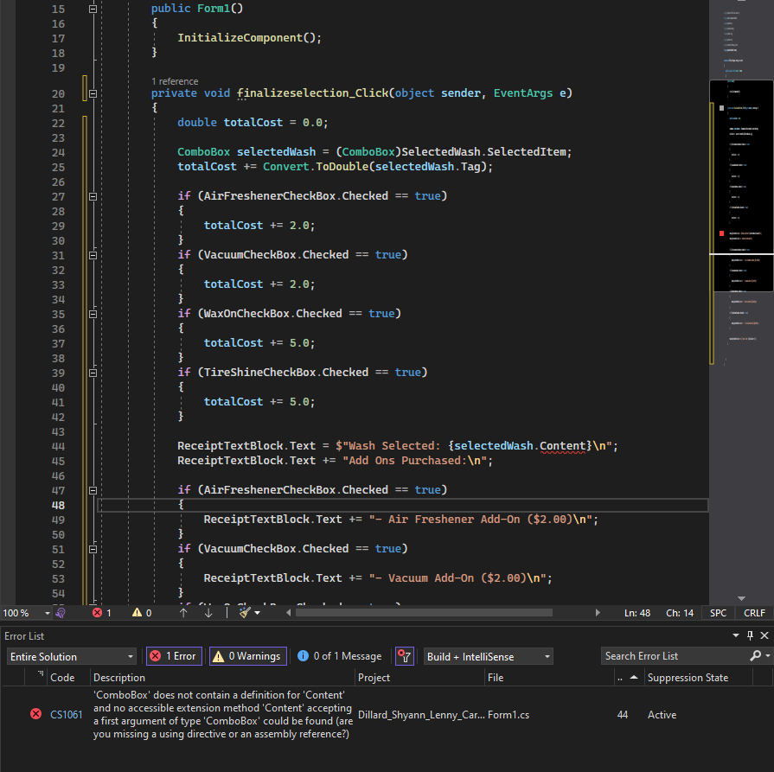
Task: Select the 'ComboBox' does not contain description text
Action: coord(222,714)
